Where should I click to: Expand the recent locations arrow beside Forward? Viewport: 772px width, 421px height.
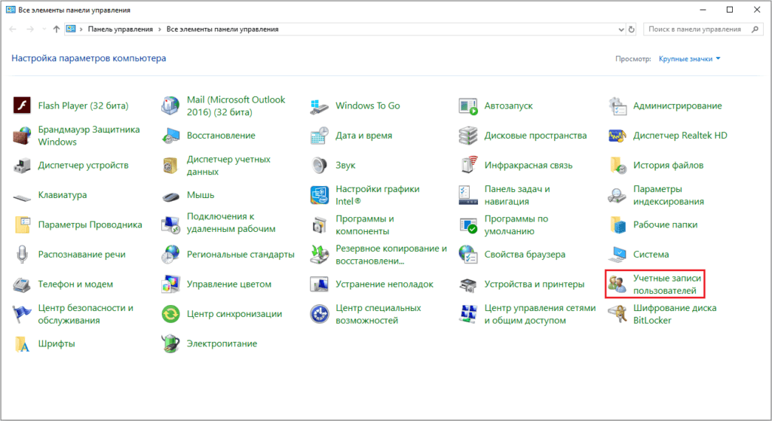click(44, 29)
